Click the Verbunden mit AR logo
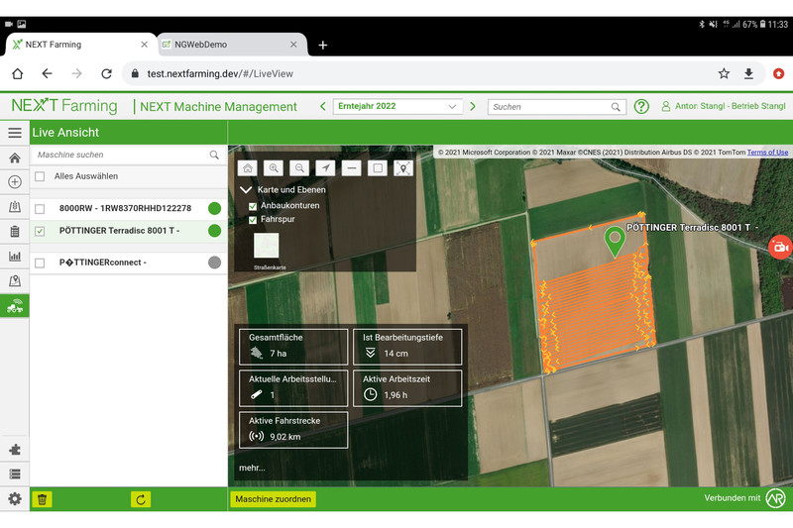This screenshot has height=528, width=793. pyautogui.click(x=775, y=498)
